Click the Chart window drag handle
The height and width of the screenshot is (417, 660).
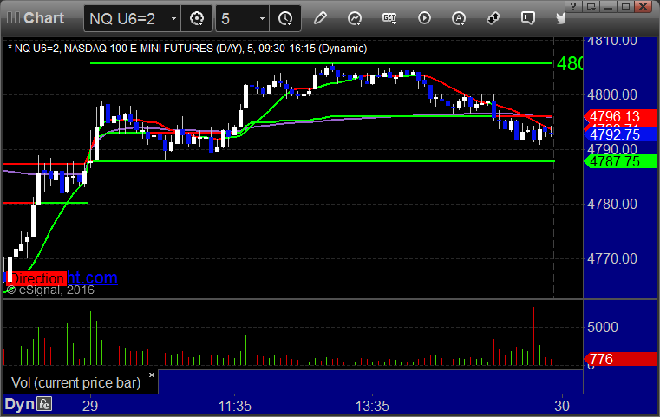[13, 17]
